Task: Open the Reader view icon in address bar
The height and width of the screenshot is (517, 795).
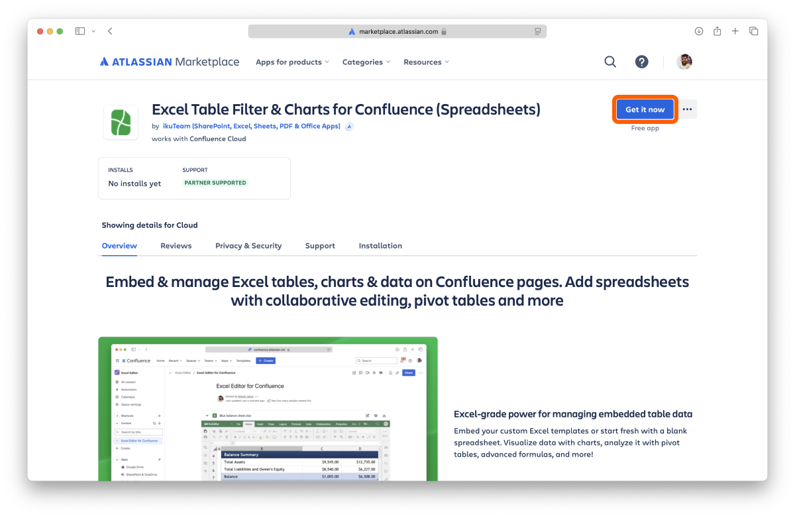Action: pyautogui.click(x=538, y=31)
